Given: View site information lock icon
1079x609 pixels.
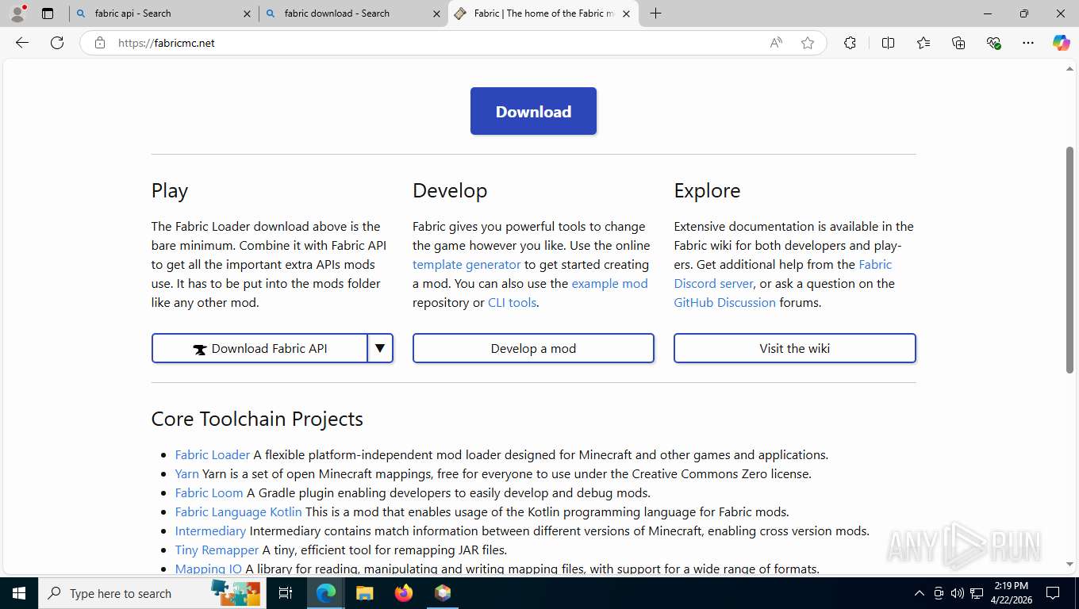Looking at the screenshot, I should [x=100, y=43].
